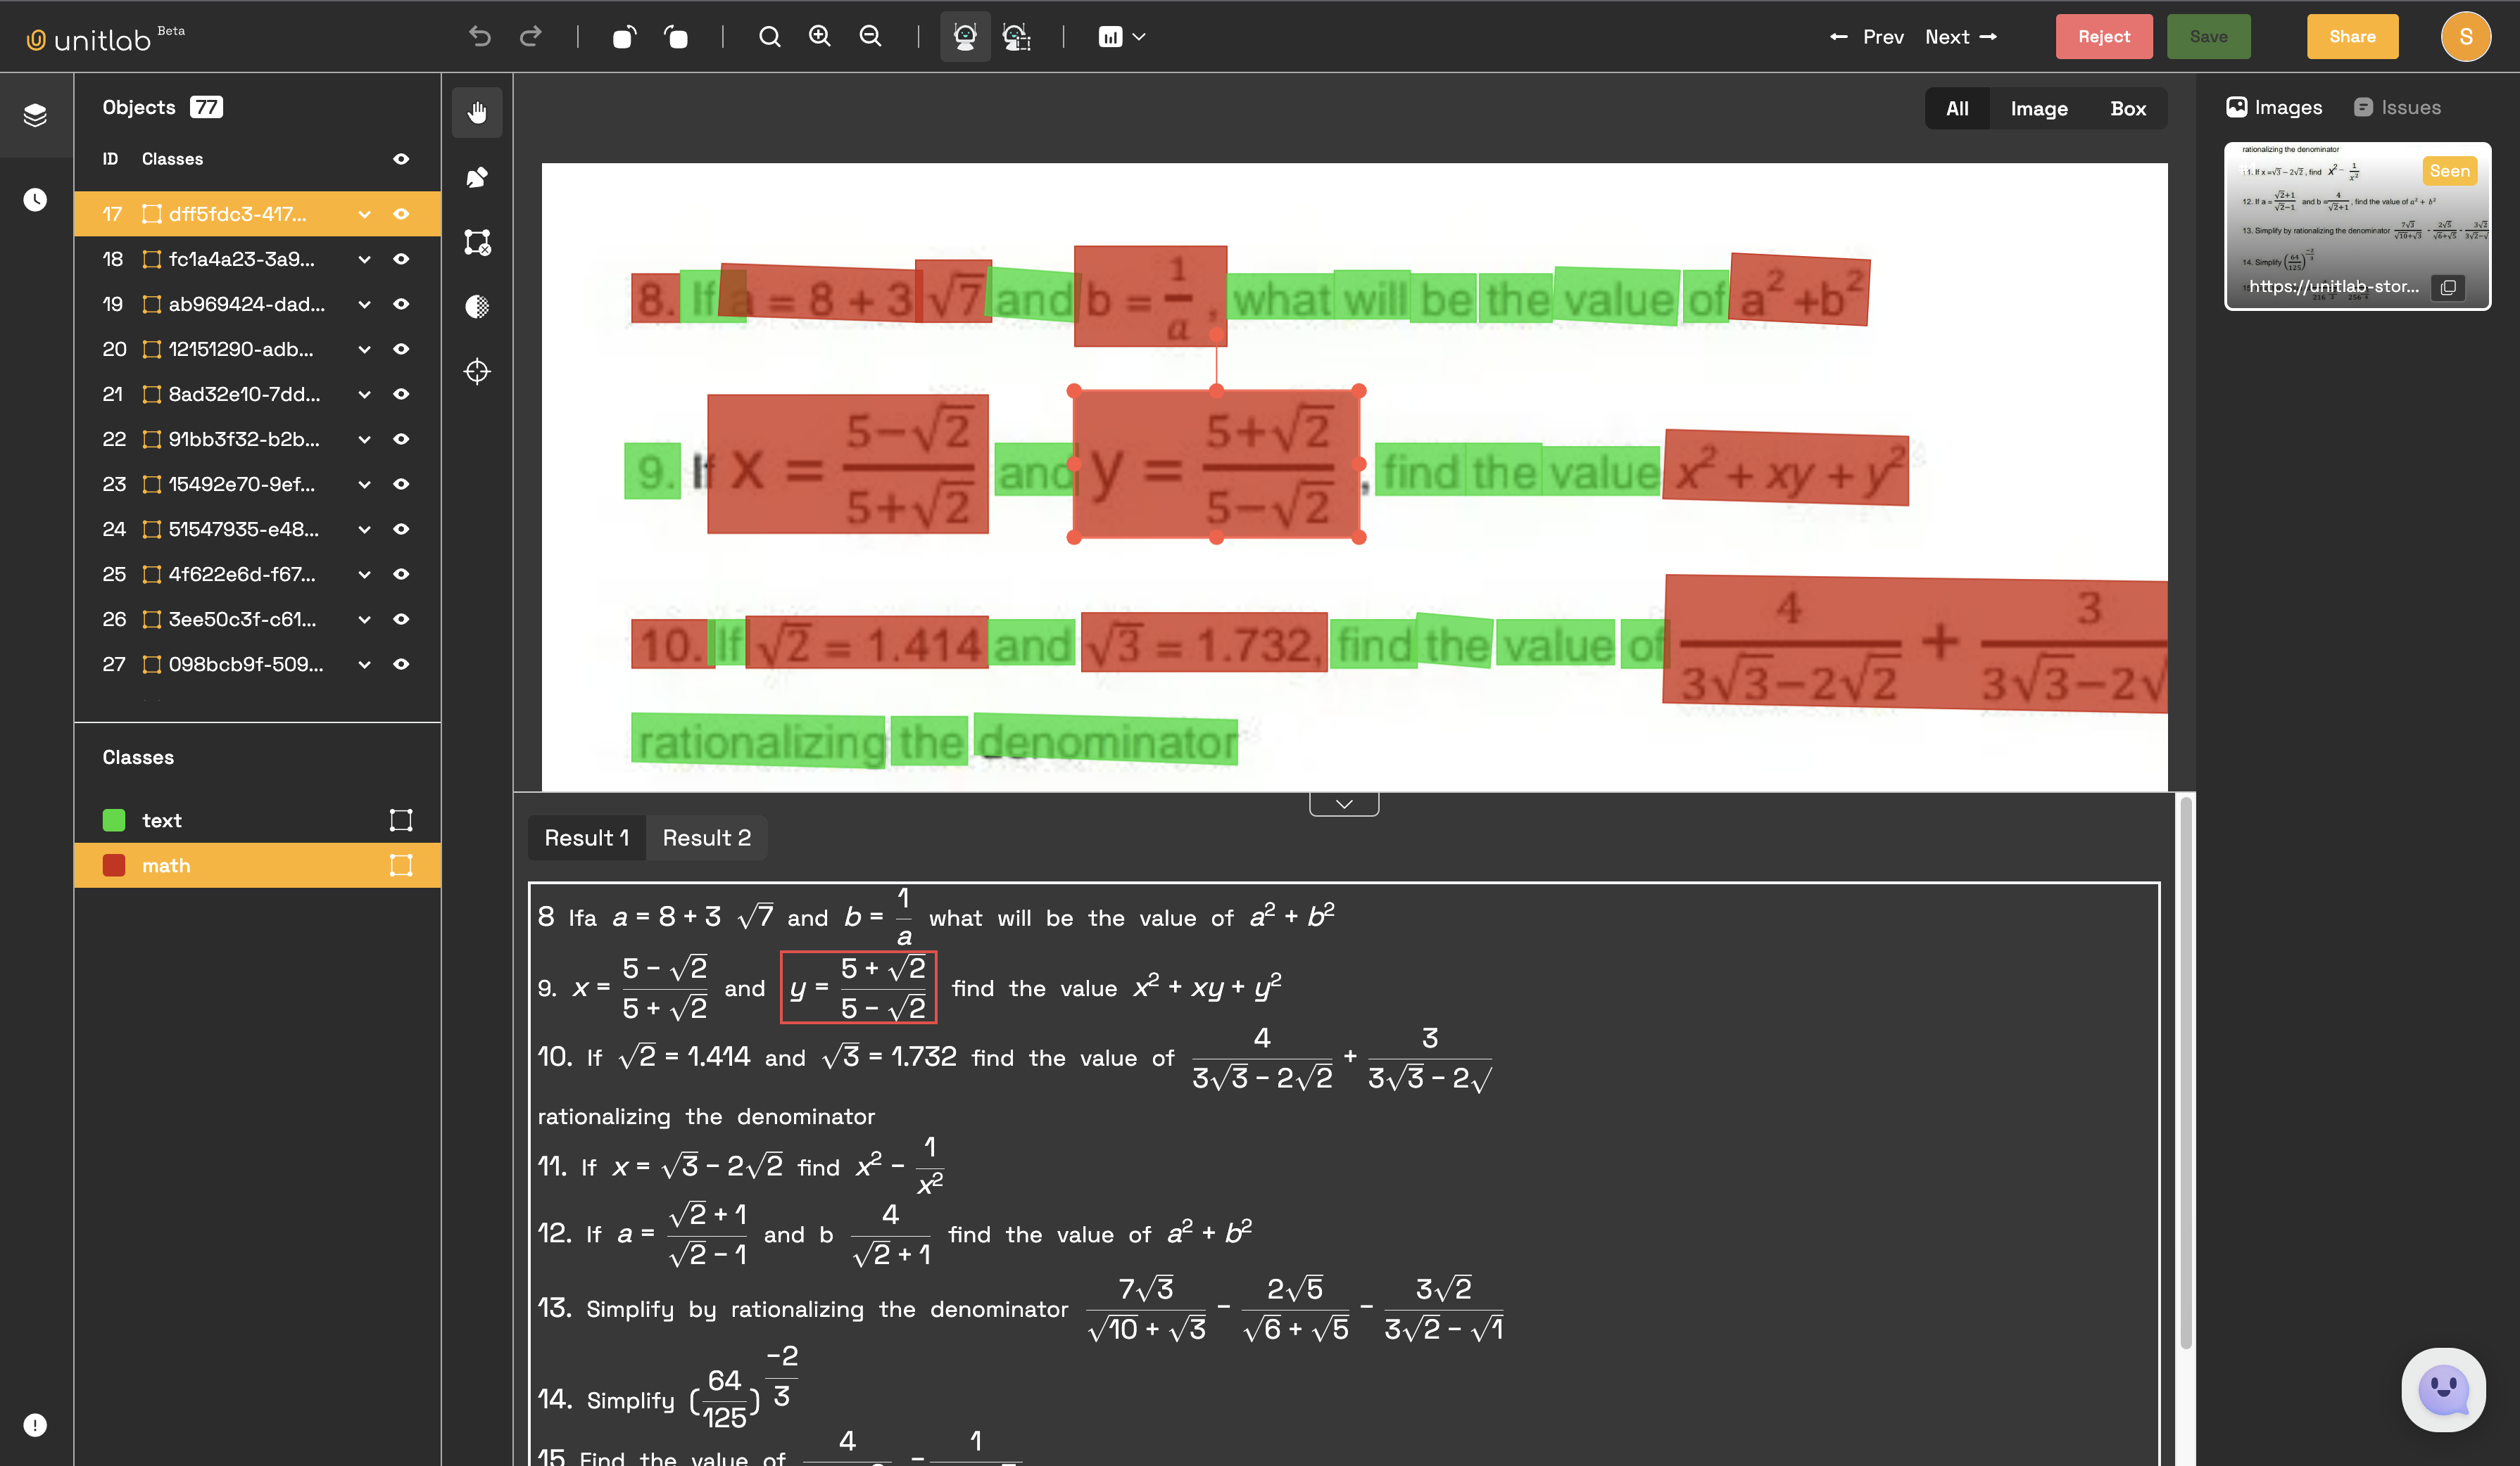Open the Result 2 tab

click(x=706, y=837)
